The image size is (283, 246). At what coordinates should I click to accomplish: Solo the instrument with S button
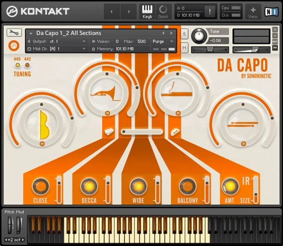(184, 34)
